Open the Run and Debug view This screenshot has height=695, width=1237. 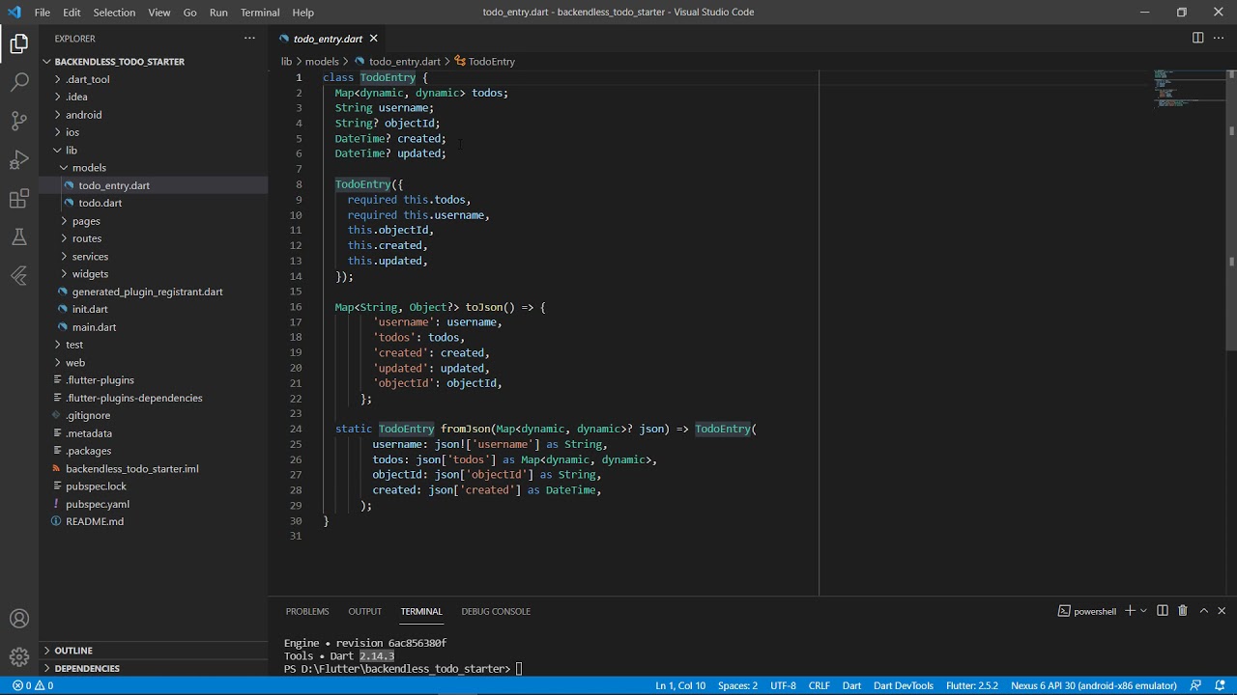click(x=19, y=159)
